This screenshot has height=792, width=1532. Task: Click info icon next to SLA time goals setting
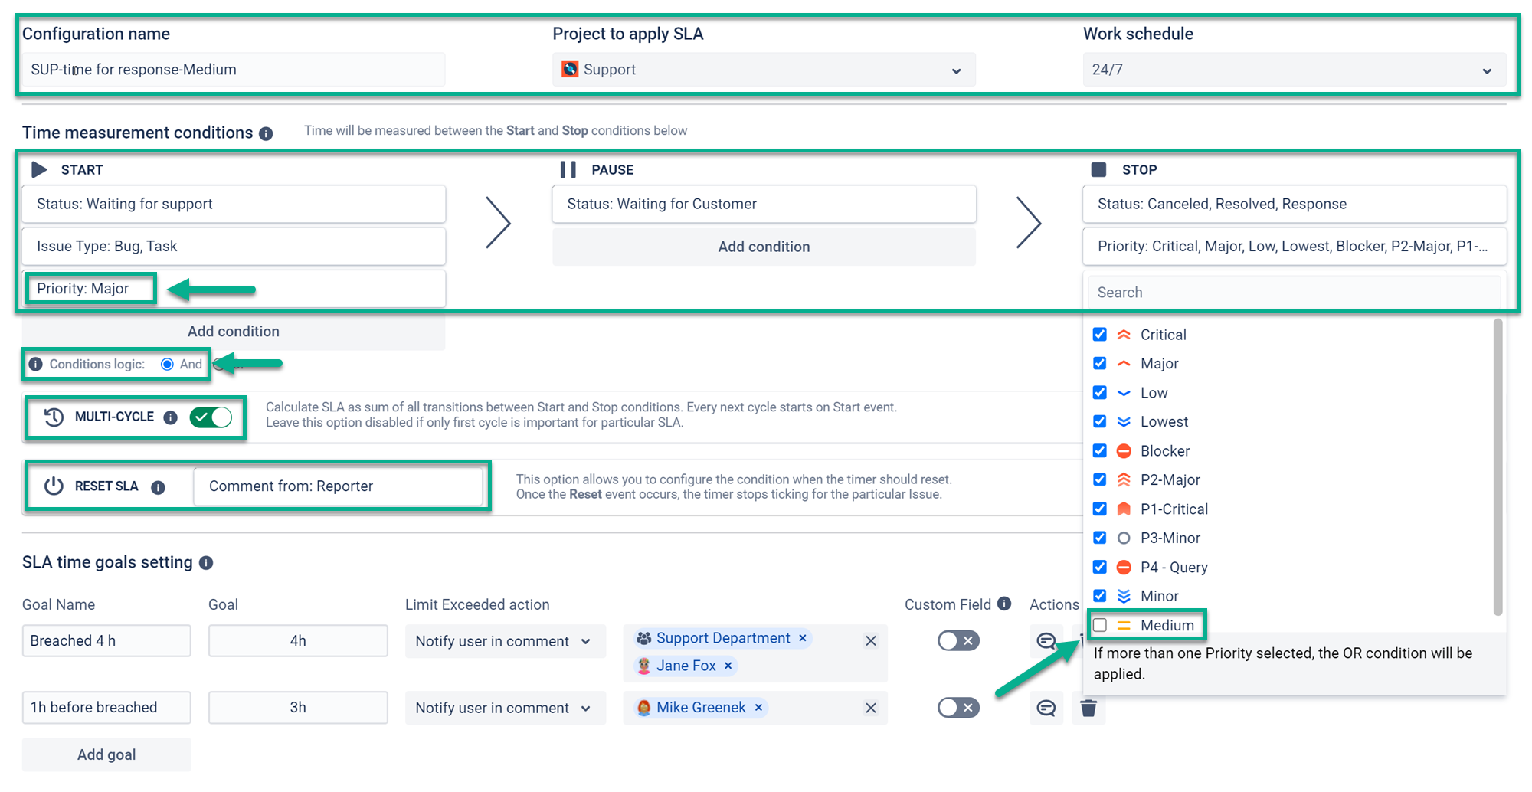click(x=206, y=563)
